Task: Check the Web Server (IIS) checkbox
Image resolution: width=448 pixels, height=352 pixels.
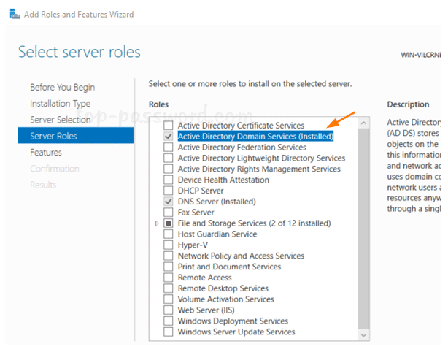Action: [169, 310]
